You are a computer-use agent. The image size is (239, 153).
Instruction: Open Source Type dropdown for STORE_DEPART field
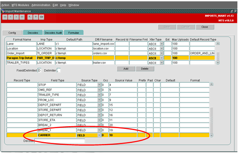tap(99, 110)
